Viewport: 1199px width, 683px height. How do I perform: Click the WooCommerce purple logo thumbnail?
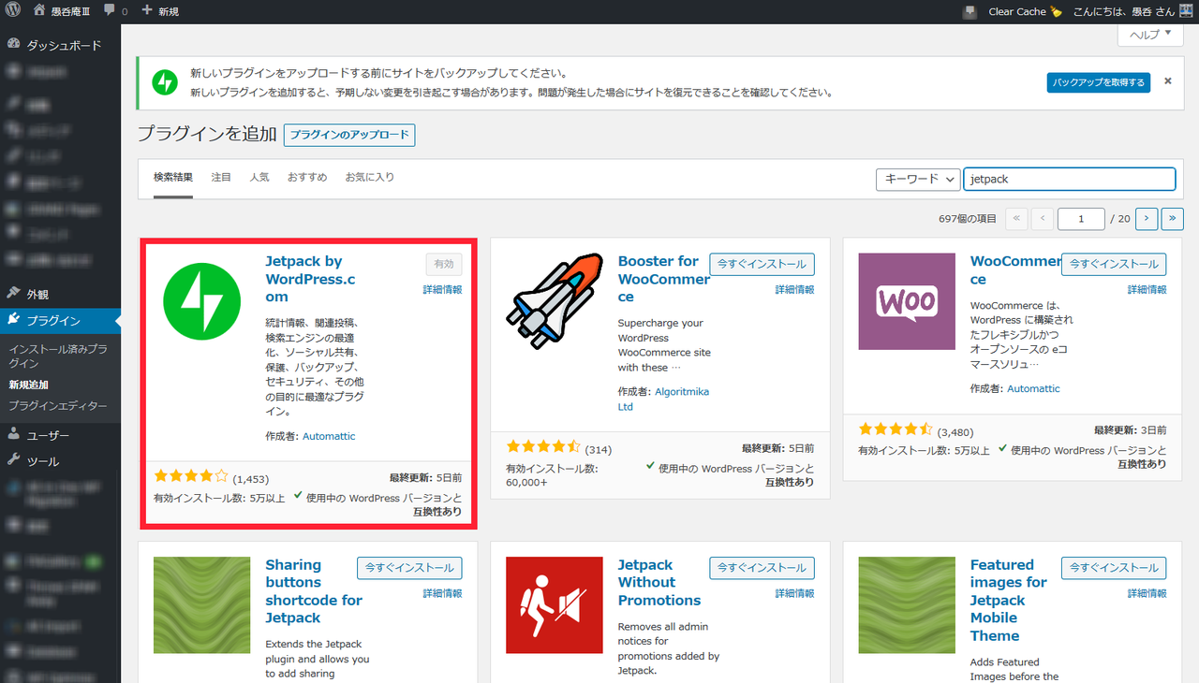click(907, 301)
